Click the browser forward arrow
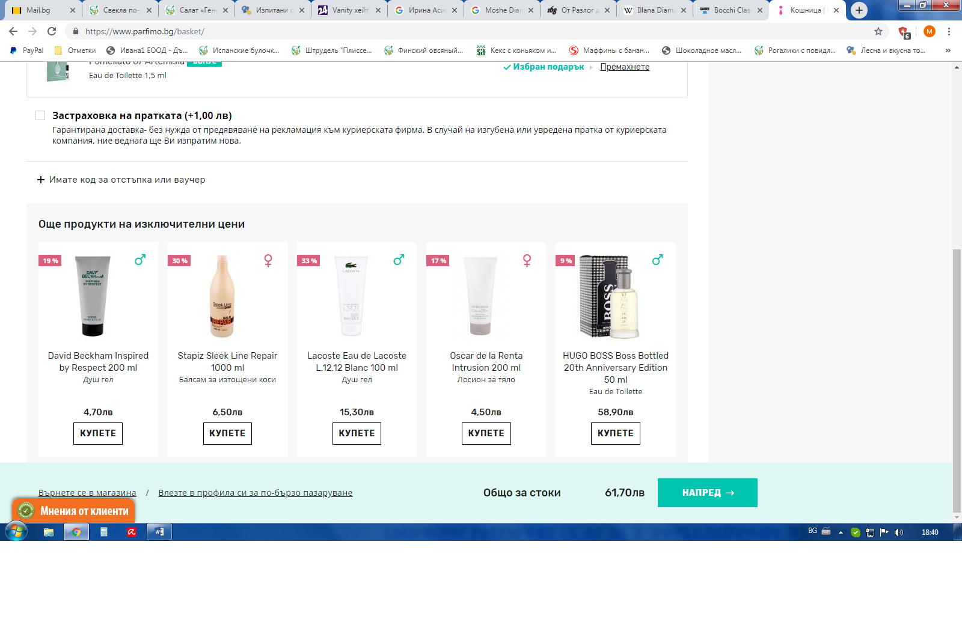This screenshot has height=637, width=962. coord(32,31)
